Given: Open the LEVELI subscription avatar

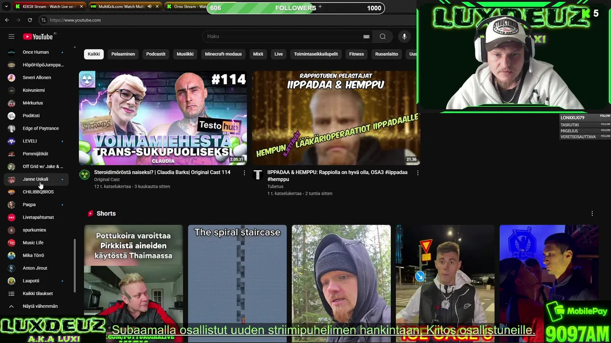Looking at the screenshot, I should click(x=11, y=141).
